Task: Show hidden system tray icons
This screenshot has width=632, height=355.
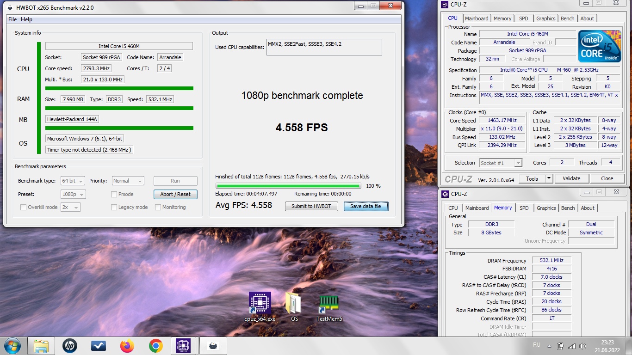Action: click(x=549, y=346)
